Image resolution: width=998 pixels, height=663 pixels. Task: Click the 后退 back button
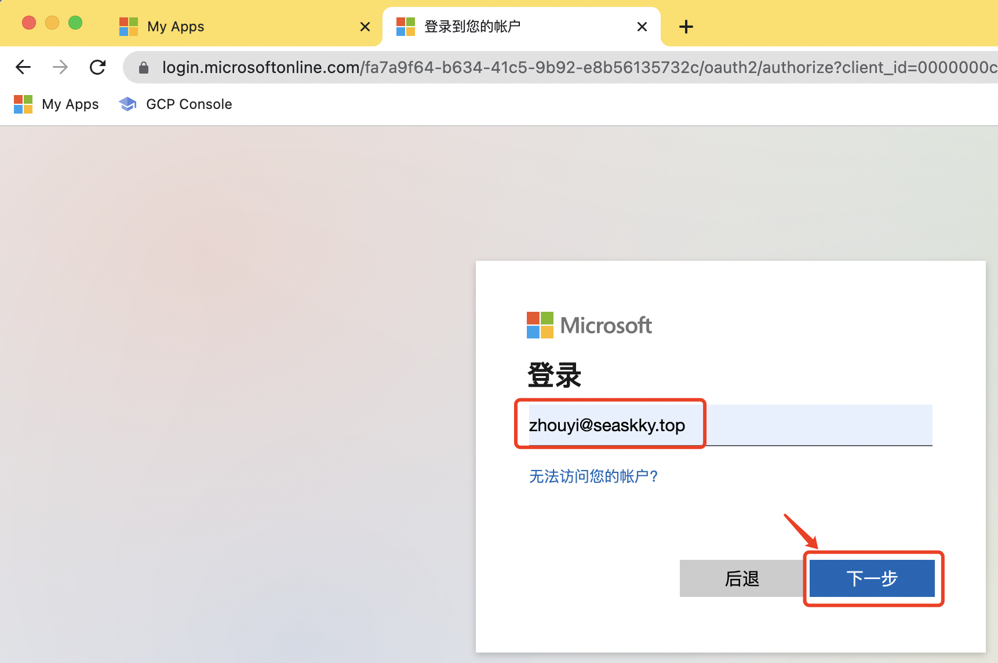742,578
